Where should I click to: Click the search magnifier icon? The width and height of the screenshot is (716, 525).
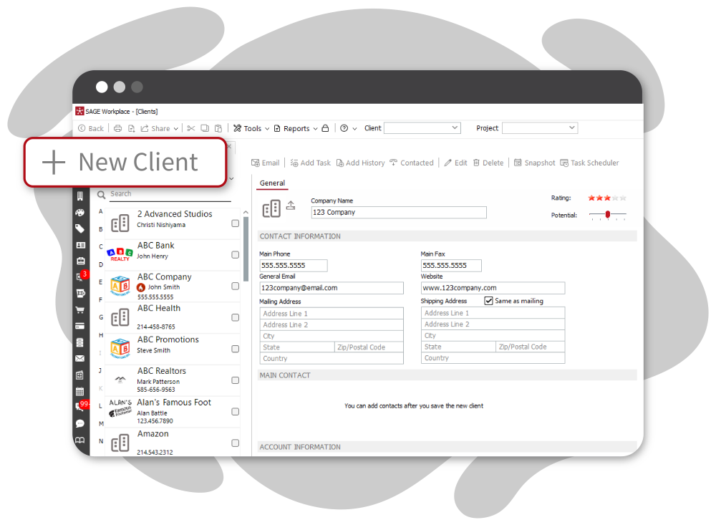click(102, 195)
